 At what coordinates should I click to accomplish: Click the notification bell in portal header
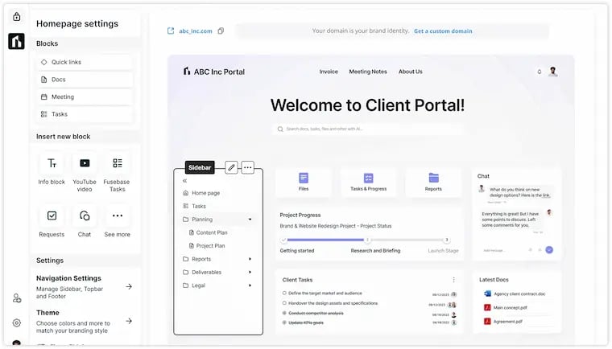[540, 72]
